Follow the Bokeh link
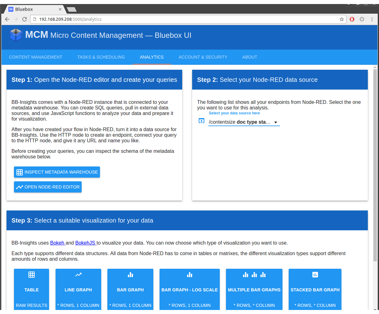The width and height of the screenshot is (379, 314). 58,243
